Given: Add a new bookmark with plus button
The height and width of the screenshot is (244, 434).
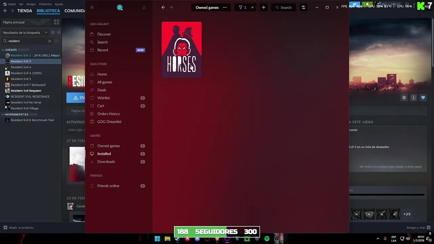Looking at the screenshot, I should click(x=263, y=7).
